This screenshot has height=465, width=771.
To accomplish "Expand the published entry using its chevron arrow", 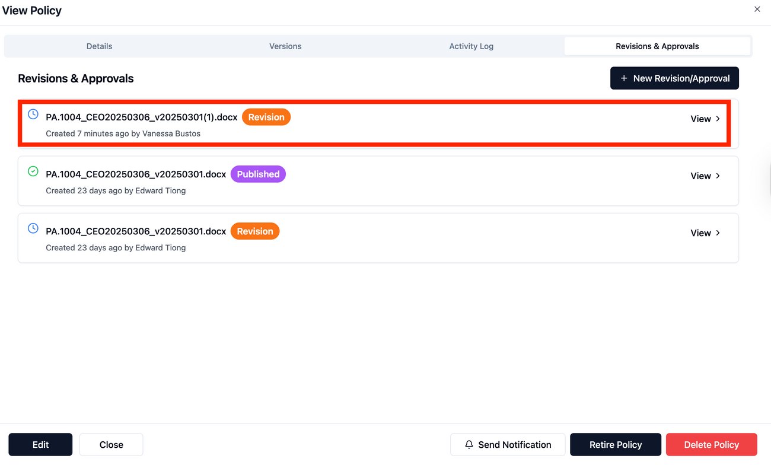I will (718, 176).
